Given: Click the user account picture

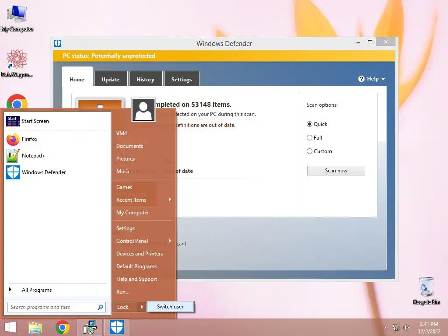Looking at the screenshot, I should [x=143, y=110].
